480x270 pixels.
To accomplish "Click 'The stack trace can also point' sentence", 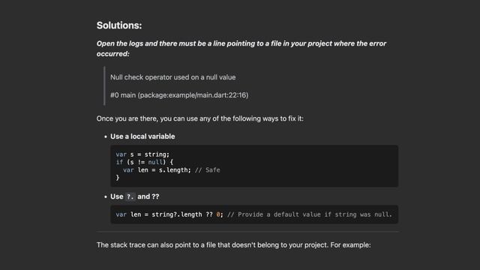I will coord(233,245).
